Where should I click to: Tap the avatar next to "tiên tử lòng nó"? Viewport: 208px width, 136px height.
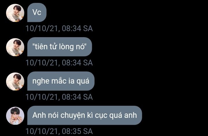15,47
